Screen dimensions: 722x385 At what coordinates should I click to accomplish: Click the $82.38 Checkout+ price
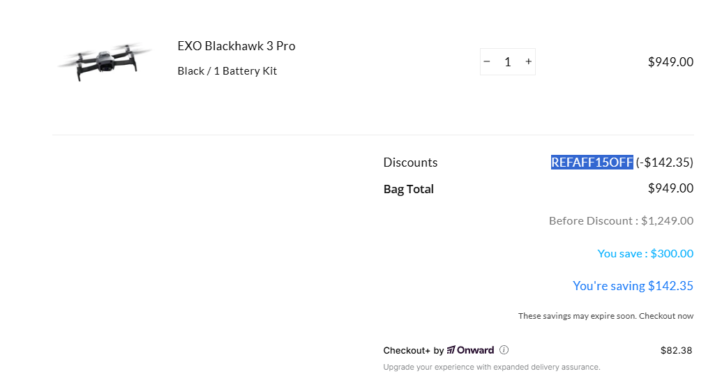click(676, 350)
